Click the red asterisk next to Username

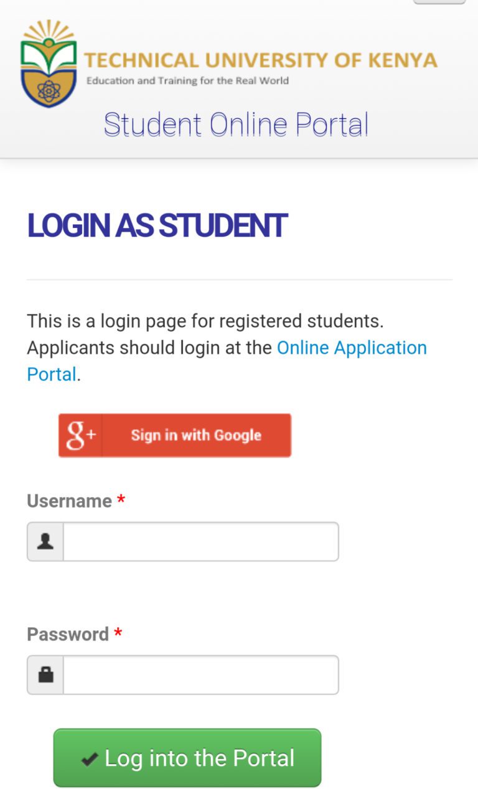[122, 498]
